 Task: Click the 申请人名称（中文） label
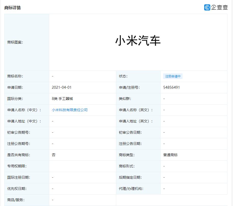(x=24, y=110)
